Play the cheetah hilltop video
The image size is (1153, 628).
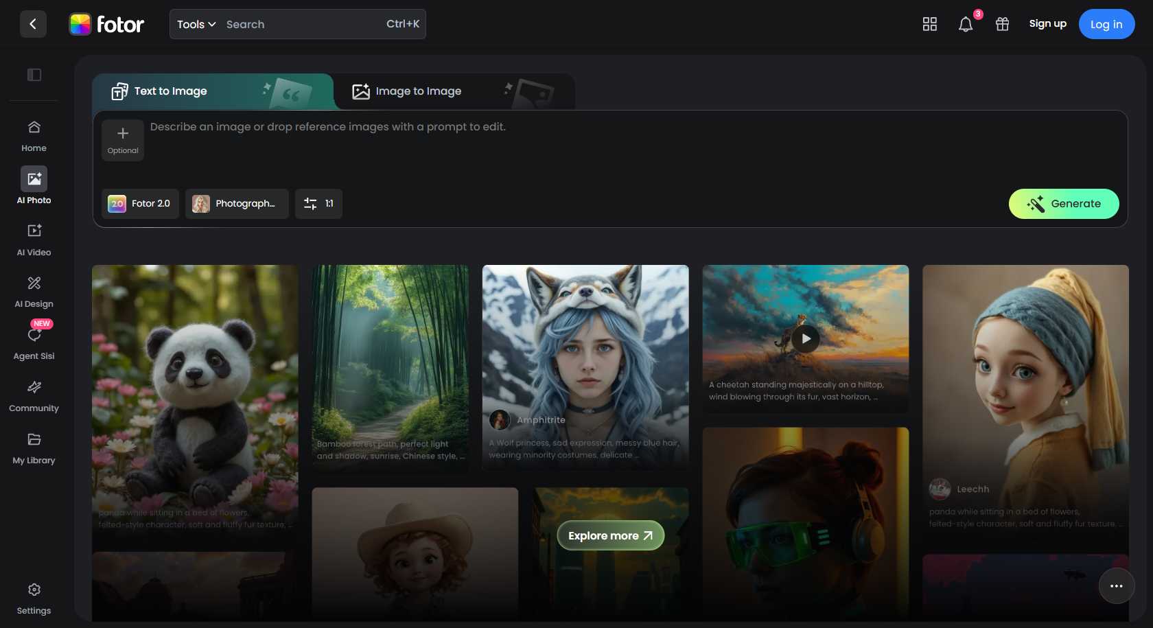point(805,338)
